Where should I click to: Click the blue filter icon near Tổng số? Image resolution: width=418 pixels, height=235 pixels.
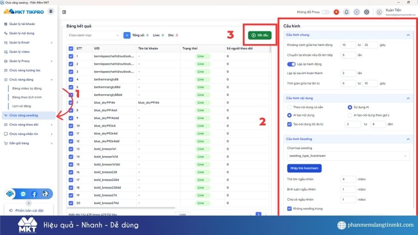tap(127, 35)
